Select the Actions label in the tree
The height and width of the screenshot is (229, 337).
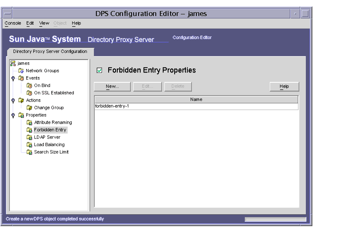tap(33, 100)
